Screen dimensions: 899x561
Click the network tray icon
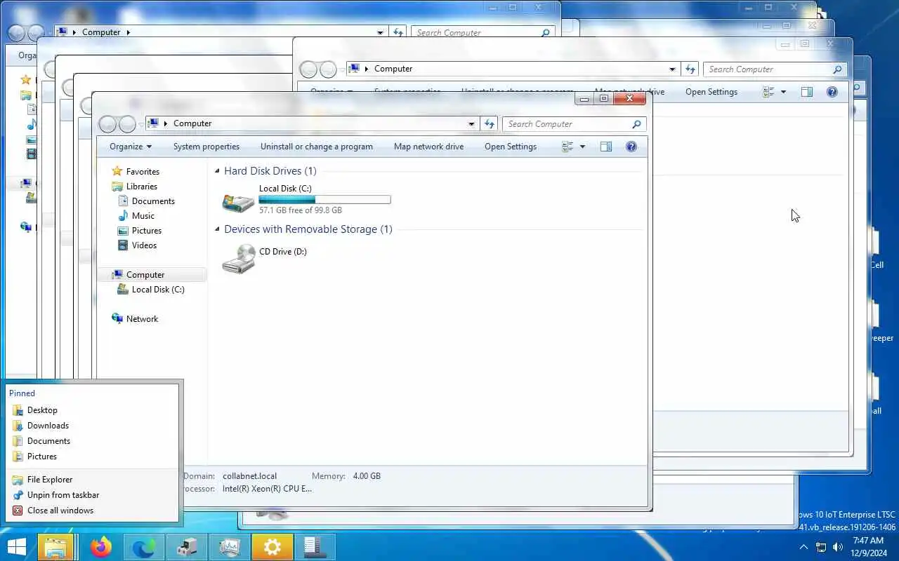coord(820,547)
